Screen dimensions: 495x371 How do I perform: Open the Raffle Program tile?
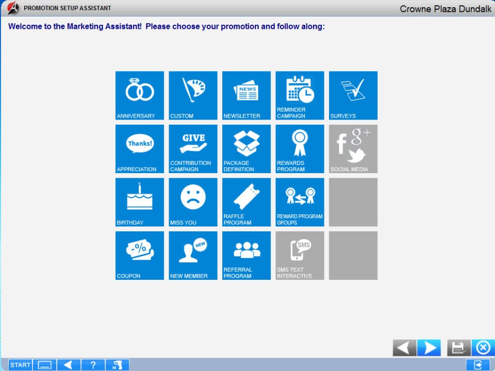[x=246, y=202]
